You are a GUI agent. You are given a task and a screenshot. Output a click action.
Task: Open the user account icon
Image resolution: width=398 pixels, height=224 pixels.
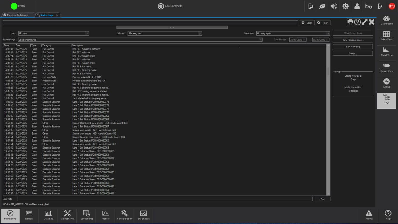point(357,6)
